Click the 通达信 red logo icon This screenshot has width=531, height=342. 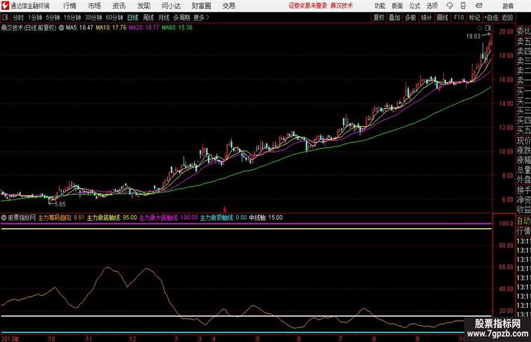(x=5, y=6)
